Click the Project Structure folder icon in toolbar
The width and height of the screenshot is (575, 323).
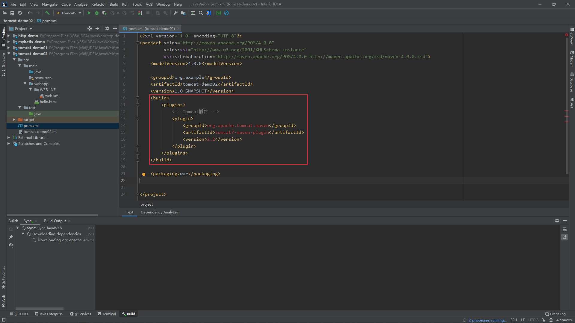click(x=183, y=13)
